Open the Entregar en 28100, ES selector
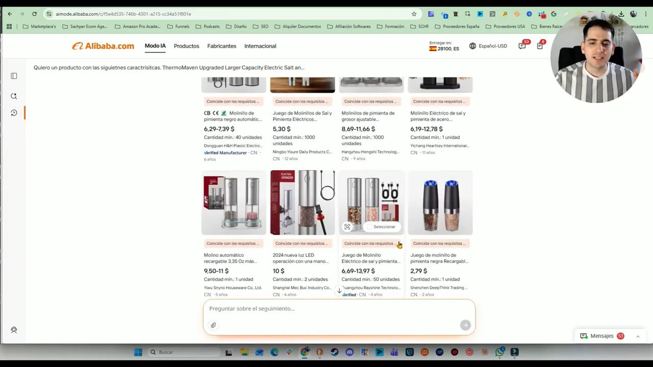 (444, 46)
